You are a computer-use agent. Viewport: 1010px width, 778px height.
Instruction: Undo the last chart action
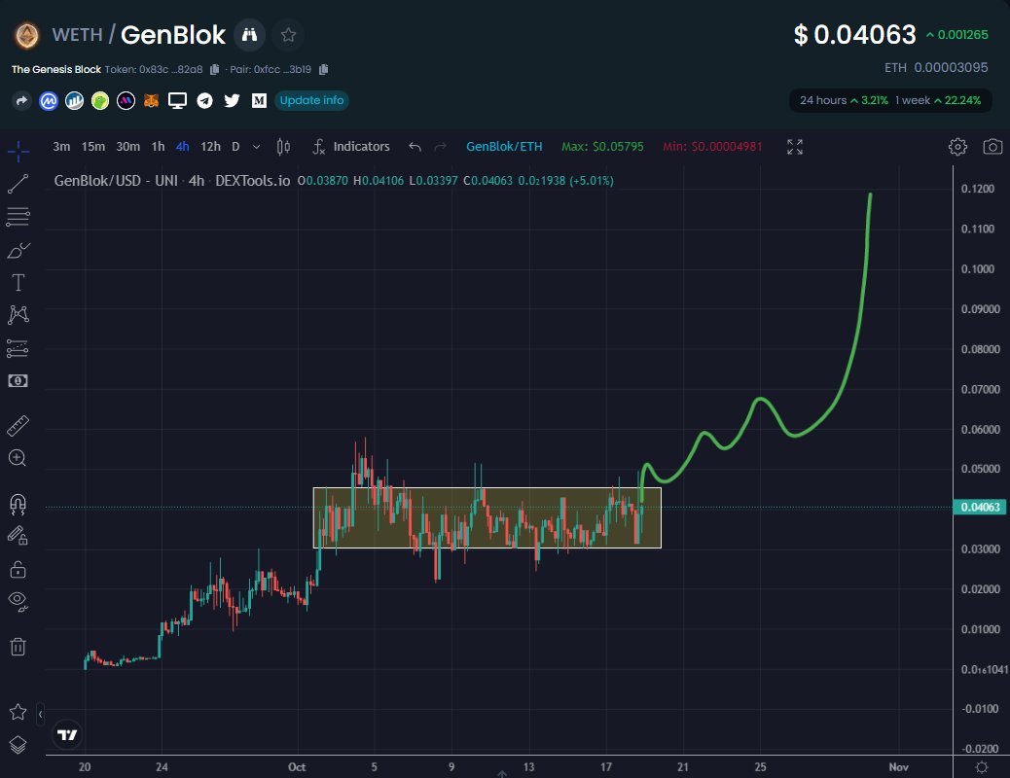pos(415,147)
